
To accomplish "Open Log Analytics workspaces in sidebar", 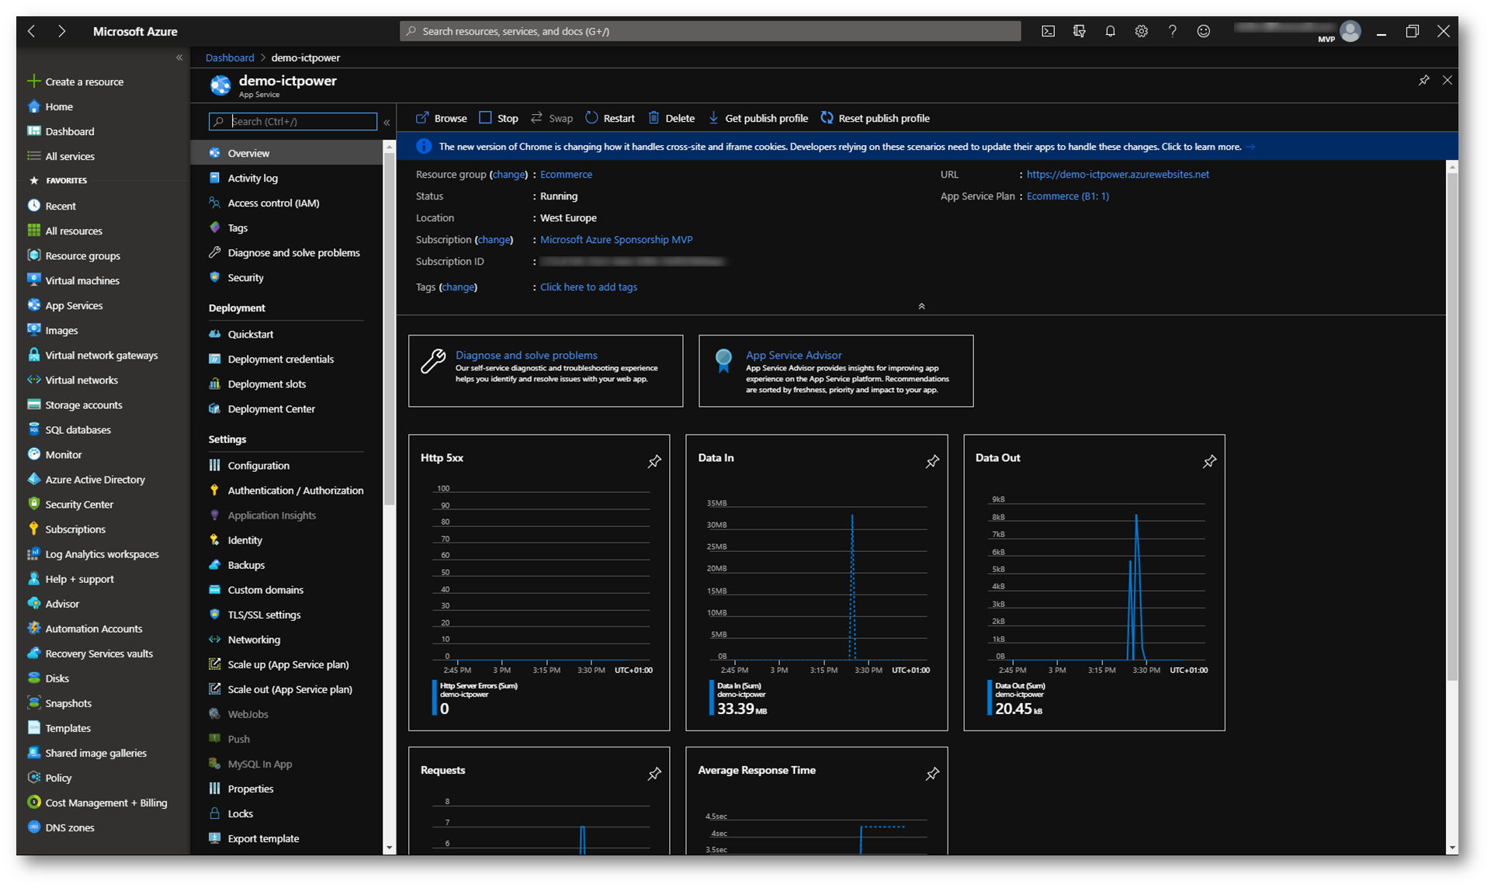I will point(102,553).
